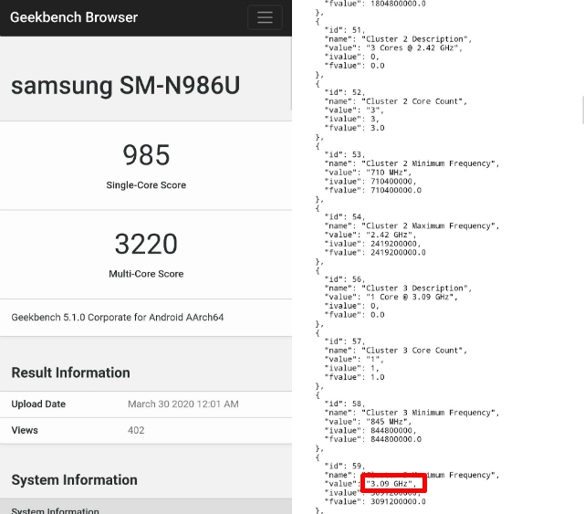This screenshot has width=584, height=514.
Task: Click the Multi-Core Score label
Action: [146, 274]
